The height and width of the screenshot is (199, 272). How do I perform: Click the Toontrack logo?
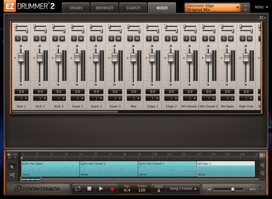pyautogui.click(x=37, y=189)
